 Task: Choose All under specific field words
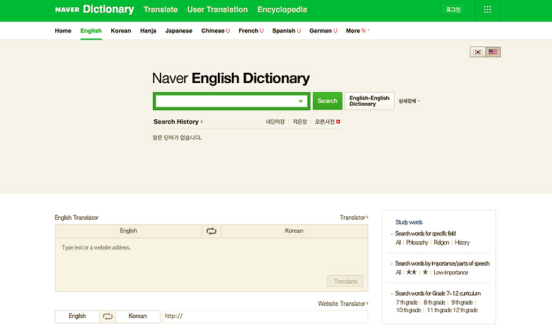(398, 243)
